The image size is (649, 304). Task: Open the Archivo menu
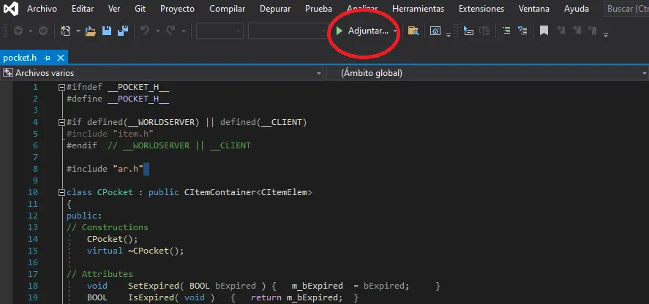pyautogui.click(x=42, y=9)
